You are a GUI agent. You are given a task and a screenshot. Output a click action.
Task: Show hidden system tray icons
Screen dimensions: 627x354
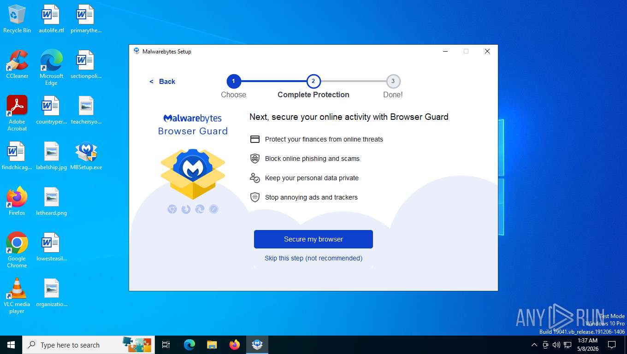pos(534,345)
